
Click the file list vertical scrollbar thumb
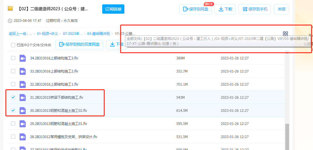point(287,137)
